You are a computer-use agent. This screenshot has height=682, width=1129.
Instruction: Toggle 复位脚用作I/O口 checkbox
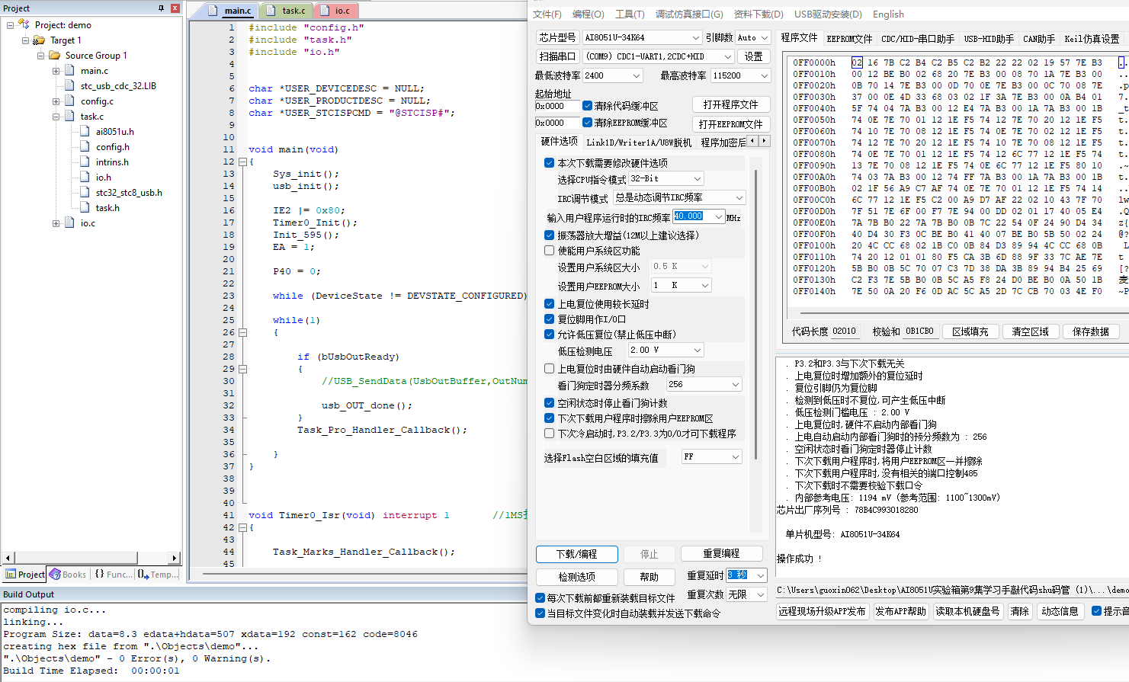tap(550, 319)
